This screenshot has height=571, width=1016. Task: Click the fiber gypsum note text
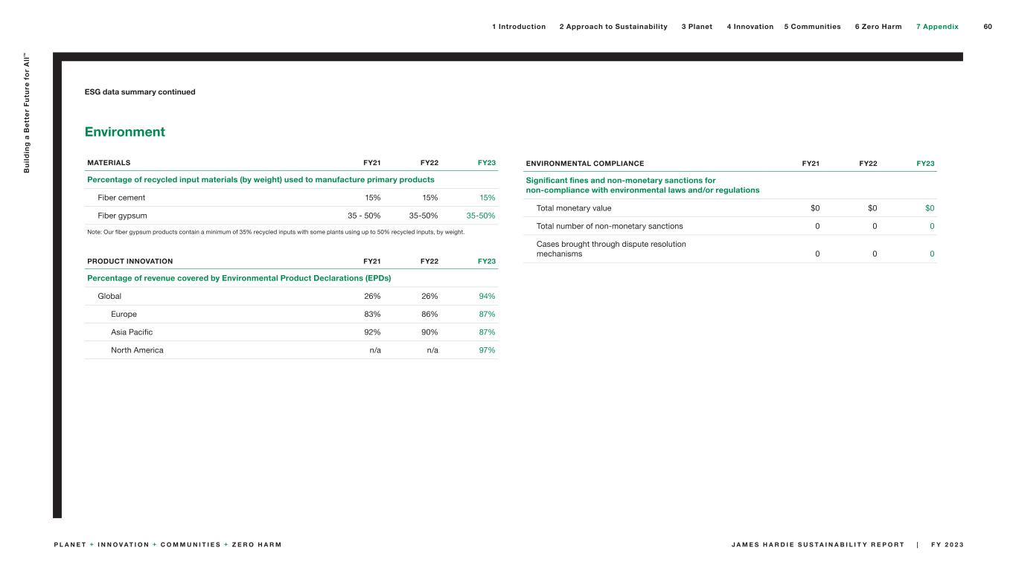click(x=275, y=232)
